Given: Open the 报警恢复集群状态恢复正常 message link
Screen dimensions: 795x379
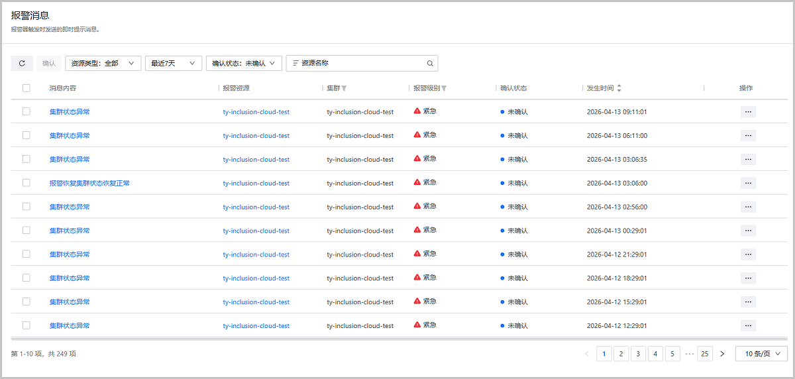Looking at the screenshot, I should point(89,184).
